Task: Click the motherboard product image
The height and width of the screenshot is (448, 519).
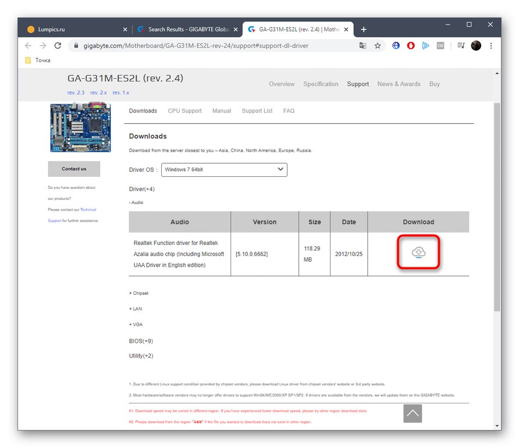Action: click(81, 127)
